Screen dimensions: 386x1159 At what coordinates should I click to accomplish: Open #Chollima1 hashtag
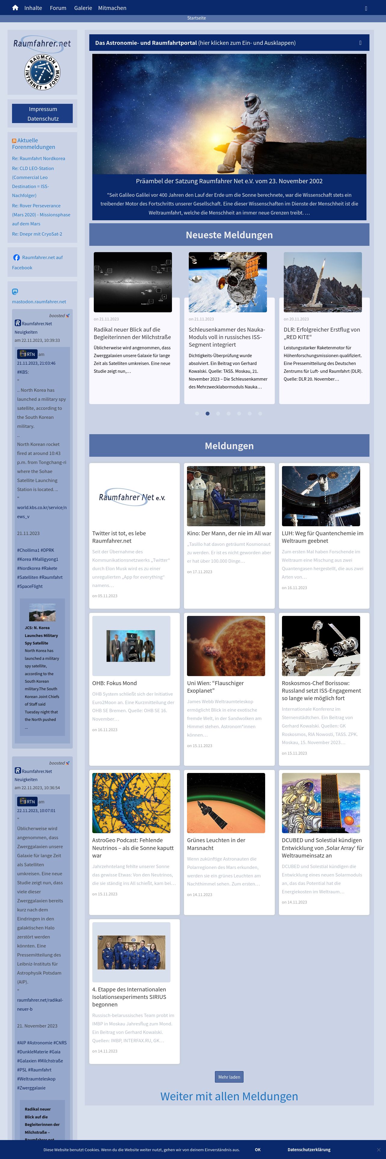[28, 550]
